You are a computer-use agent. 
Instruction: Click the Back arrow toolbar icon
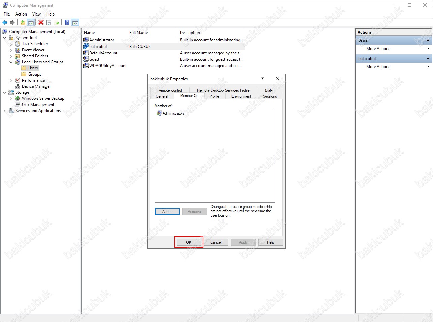5,23
